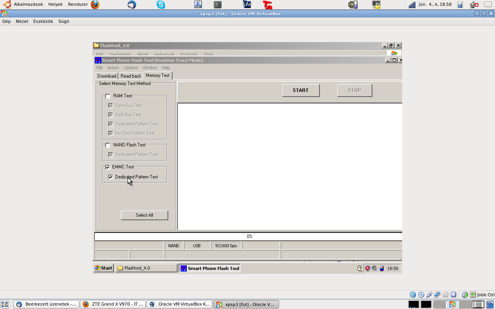Launch Firefox from the top panel
This screenshot has width=495, height=309.
(x=95, y=5)
